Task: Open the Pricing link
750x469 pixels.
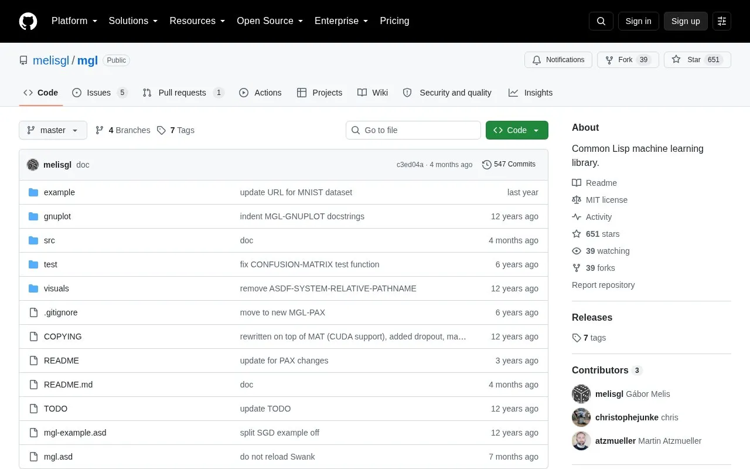Action: 394,21
